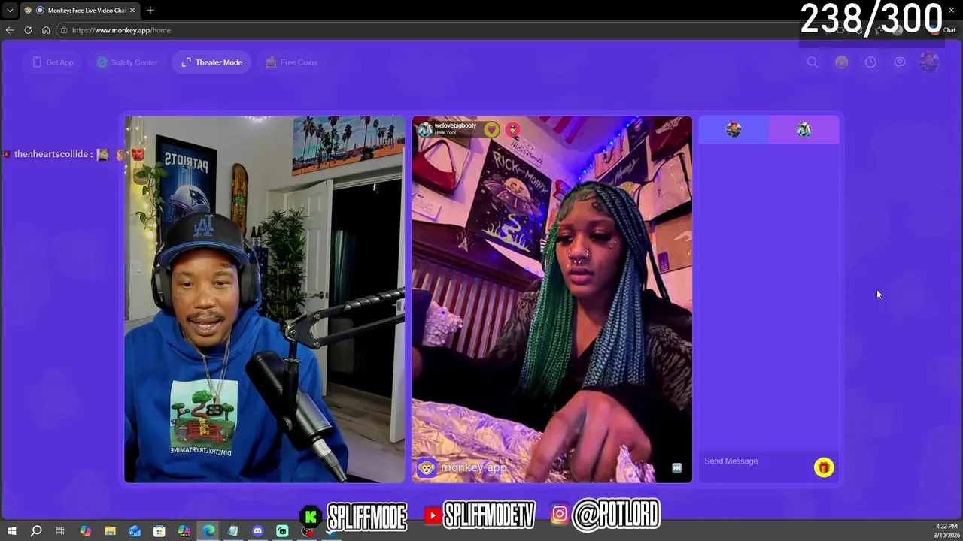Expand the tab list dropdown arrow
The width and height of the screenshot is (963, 541).
point(9,10)
